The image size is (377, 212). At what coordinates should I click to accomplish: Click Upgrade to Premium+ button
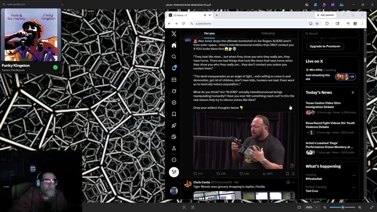point(325,46)
